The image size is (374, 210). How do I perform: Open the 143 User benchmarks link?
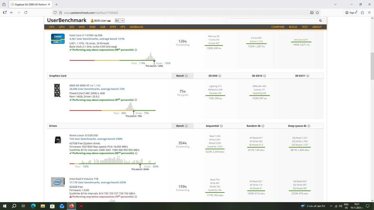96,139
